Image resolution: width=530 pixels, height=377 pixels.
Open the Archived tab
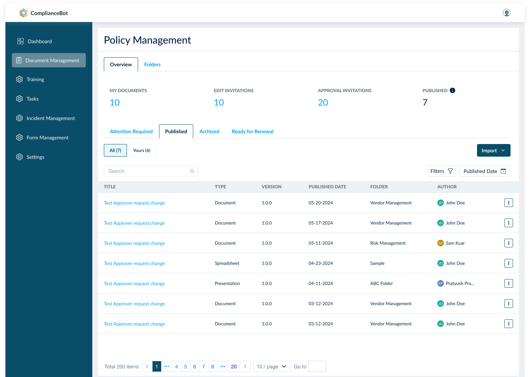tap(209, 131)
